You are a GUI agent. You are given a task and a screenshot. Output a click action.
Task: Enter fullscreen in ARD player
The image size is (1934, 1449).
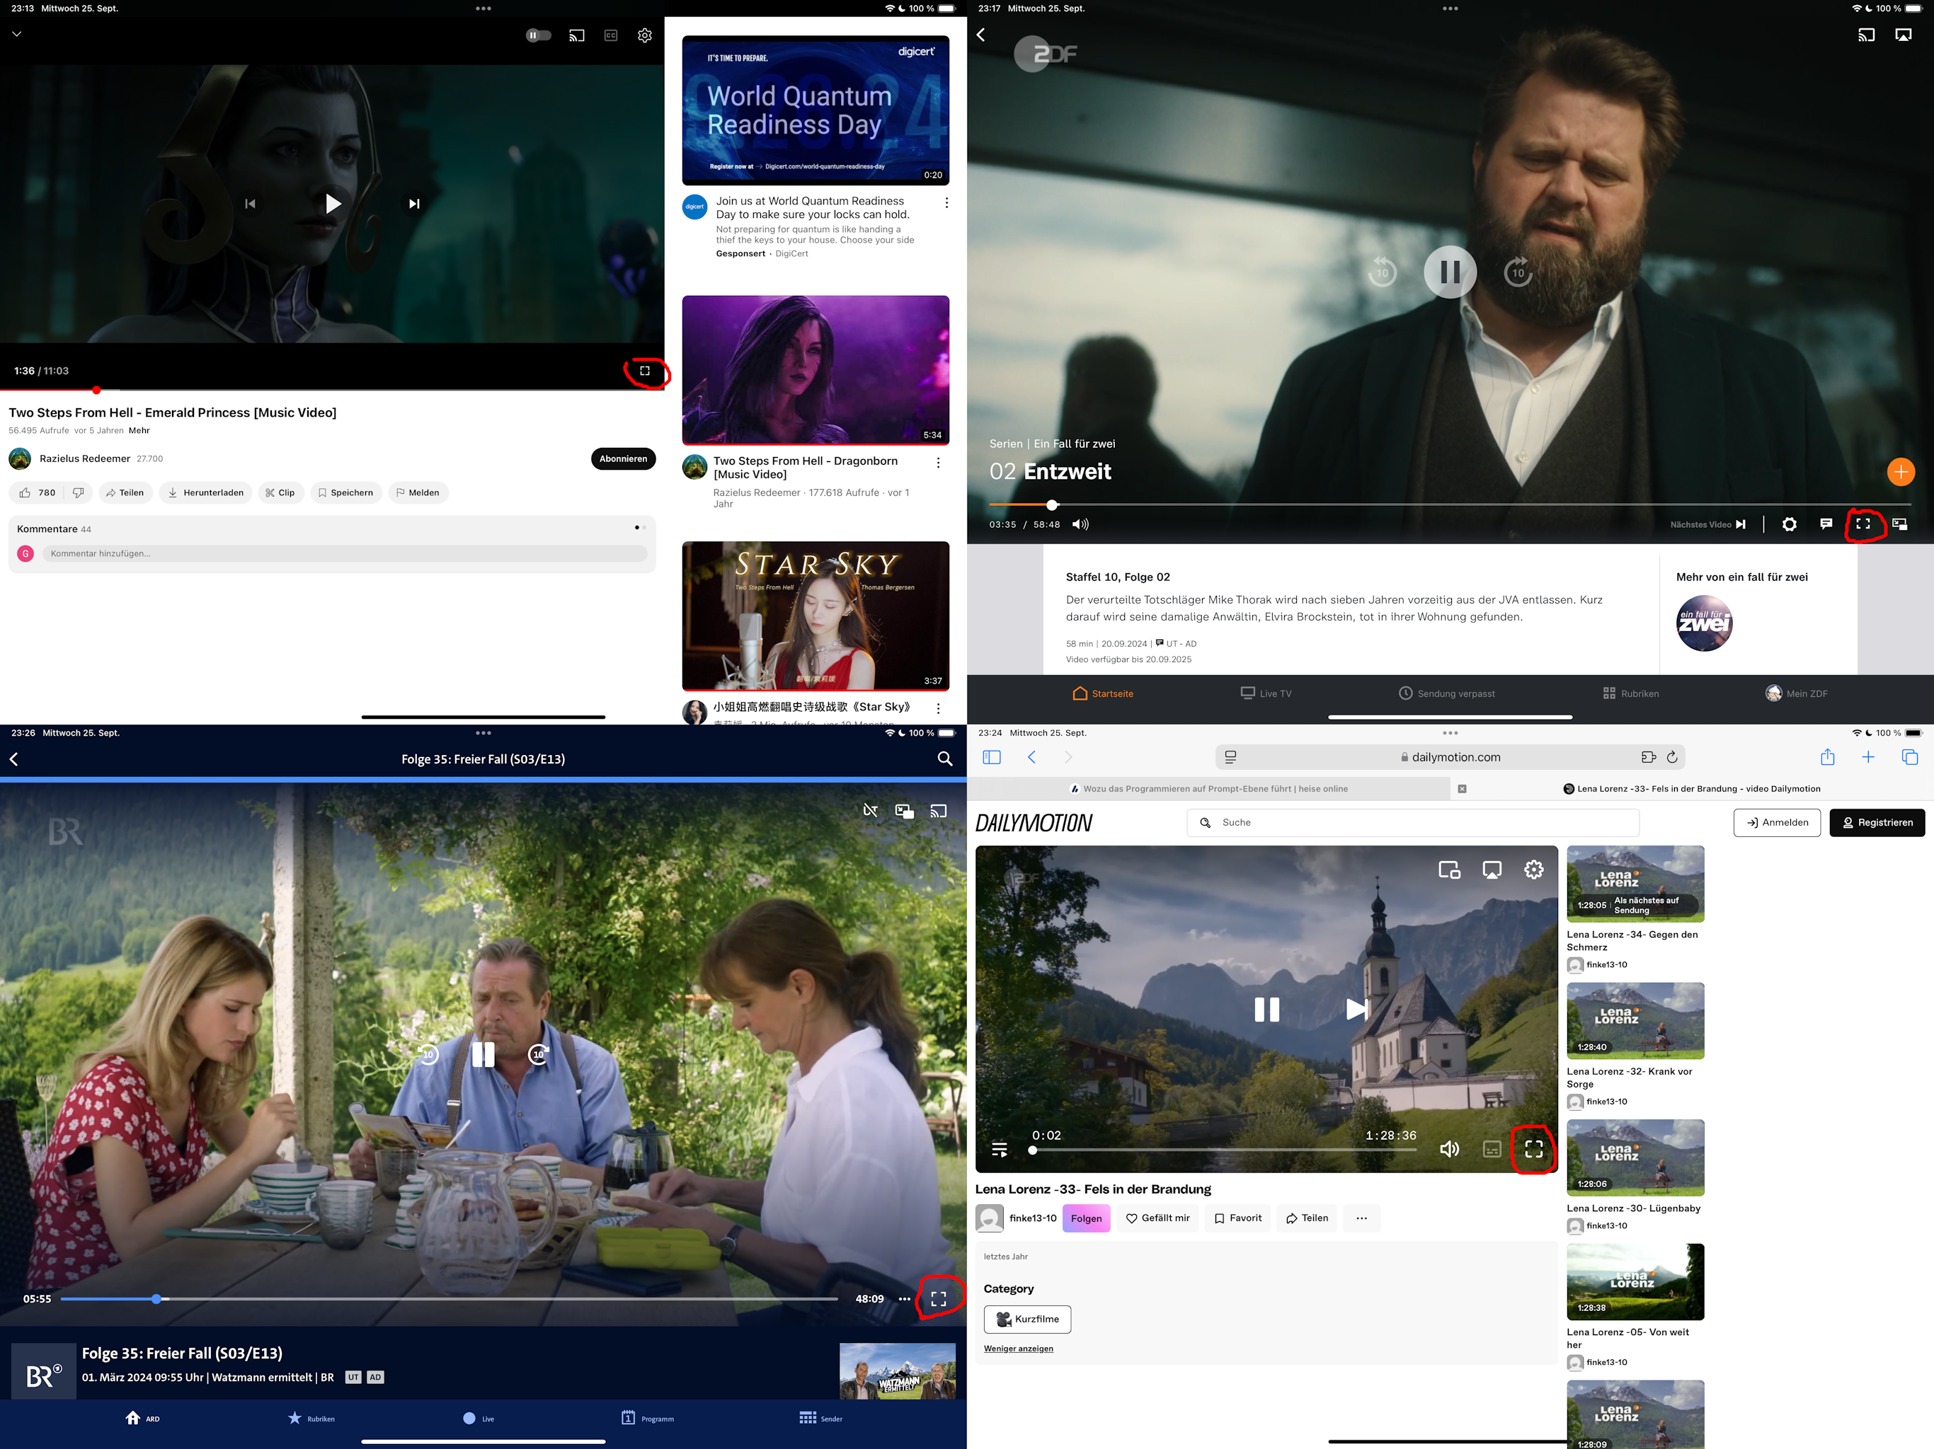click(x=938, y=1300)
